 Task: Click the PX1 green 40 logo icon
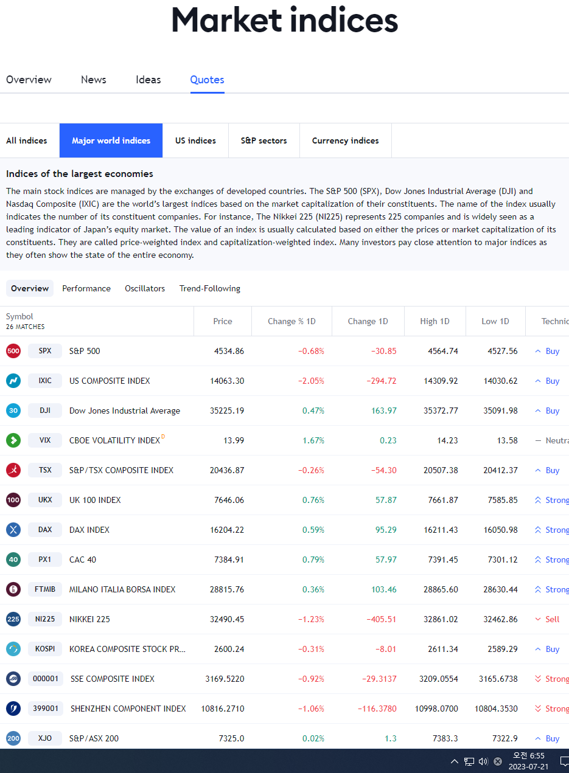click(x=13, y=560)
